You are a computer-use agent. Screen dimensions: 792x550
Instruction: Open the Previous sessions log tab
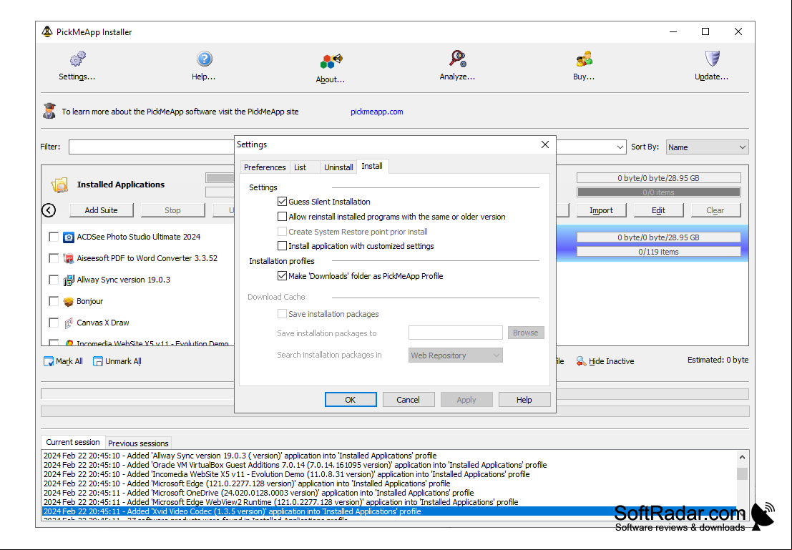tap(138, 443)
